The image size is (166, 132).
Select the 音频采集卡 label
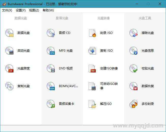click(67, 104)
